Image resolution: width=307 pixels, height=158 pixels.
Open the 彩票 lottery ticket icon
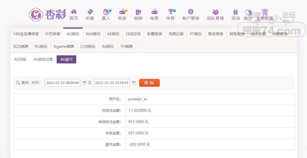coord(90,12)
